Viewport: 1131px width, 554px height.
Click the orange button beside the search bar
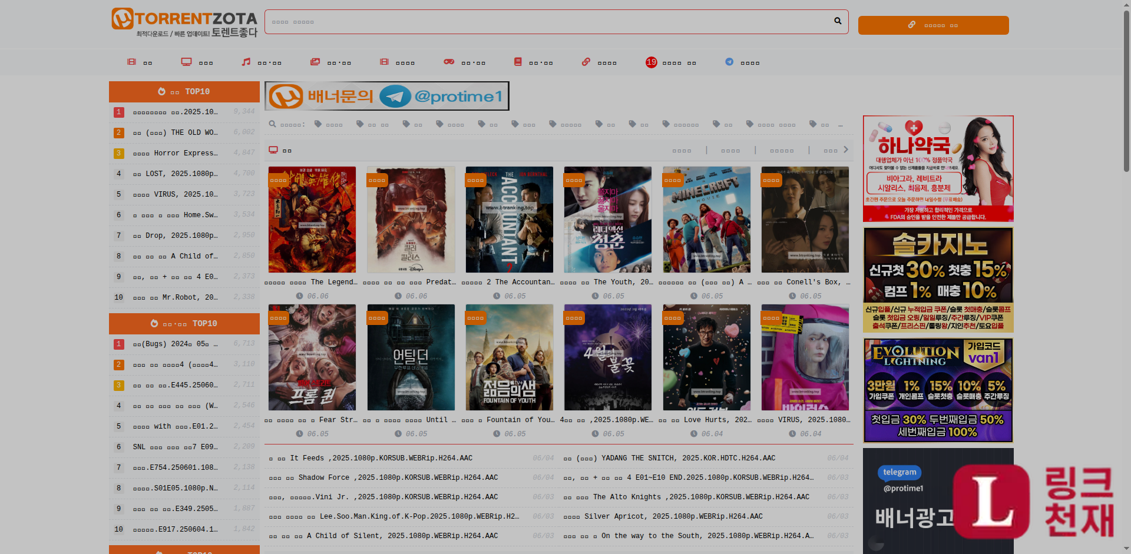coord(933,25)
